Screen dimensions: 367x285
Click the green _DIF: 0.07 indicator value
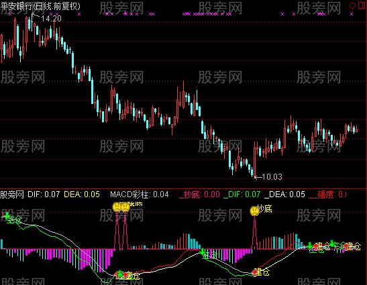tap(242, 194)
